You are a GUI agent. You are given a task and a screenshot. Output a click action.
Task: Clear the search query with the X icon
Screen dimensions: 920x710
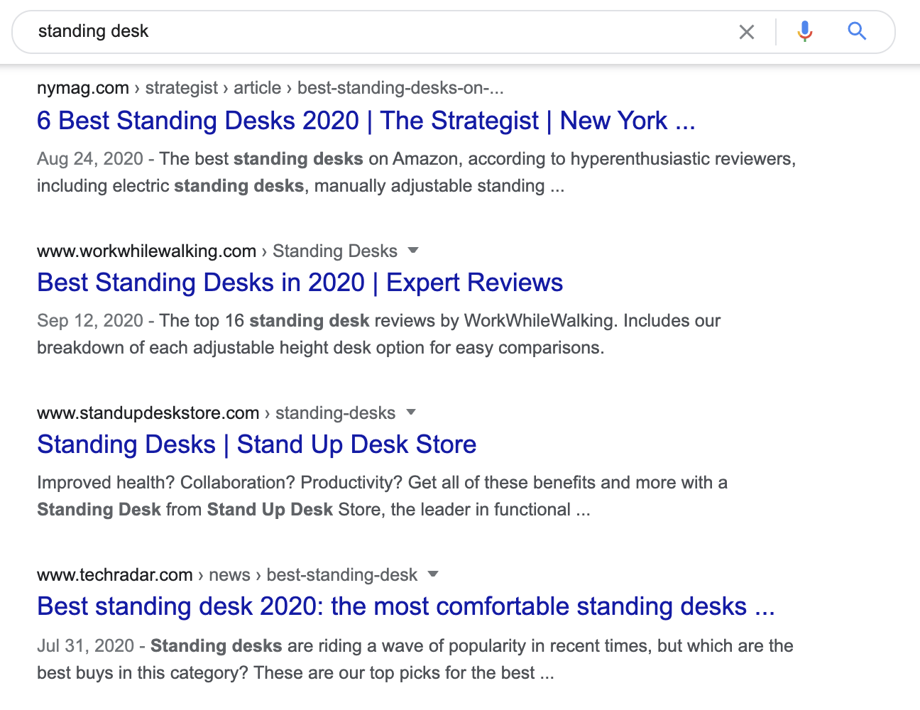click(746, 31)
